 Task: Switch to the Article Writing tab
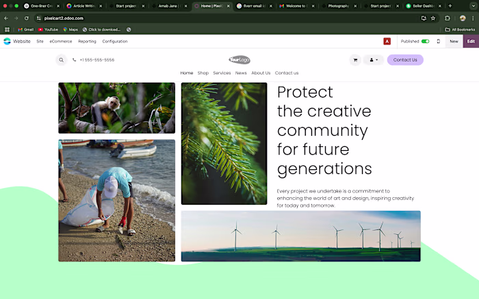(84, 5)
